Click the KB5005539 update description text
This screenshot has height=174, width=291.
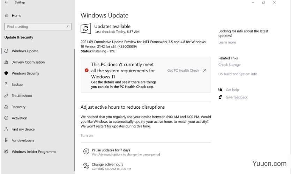[143, 44]
